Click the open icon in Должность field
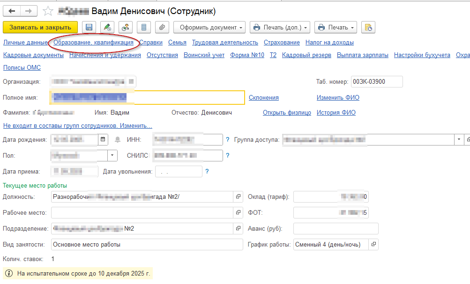Screen dimensions: 470x284 (238, 197)
